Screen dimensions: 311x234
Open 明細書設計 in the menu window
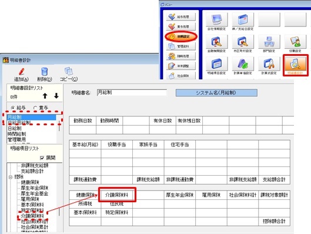(x=296, y=65)
